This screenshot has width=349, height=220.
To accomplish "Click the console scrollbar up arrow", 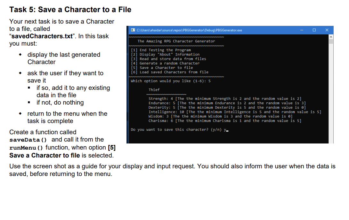I will tap(331, 37).
